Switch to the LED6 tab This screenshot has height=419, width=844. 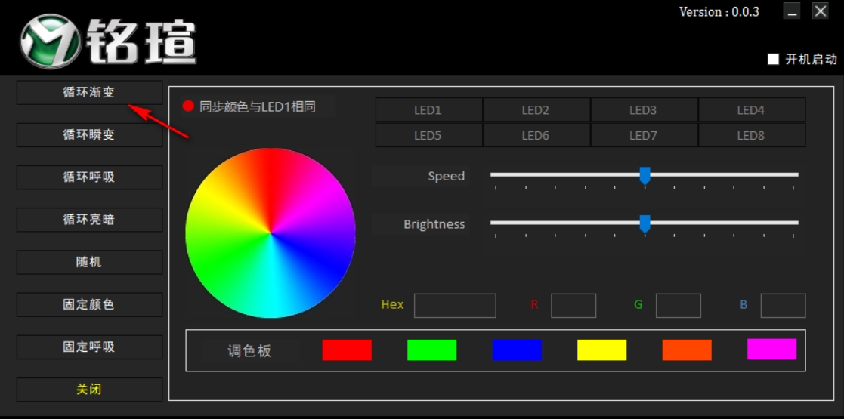(536, 136)
